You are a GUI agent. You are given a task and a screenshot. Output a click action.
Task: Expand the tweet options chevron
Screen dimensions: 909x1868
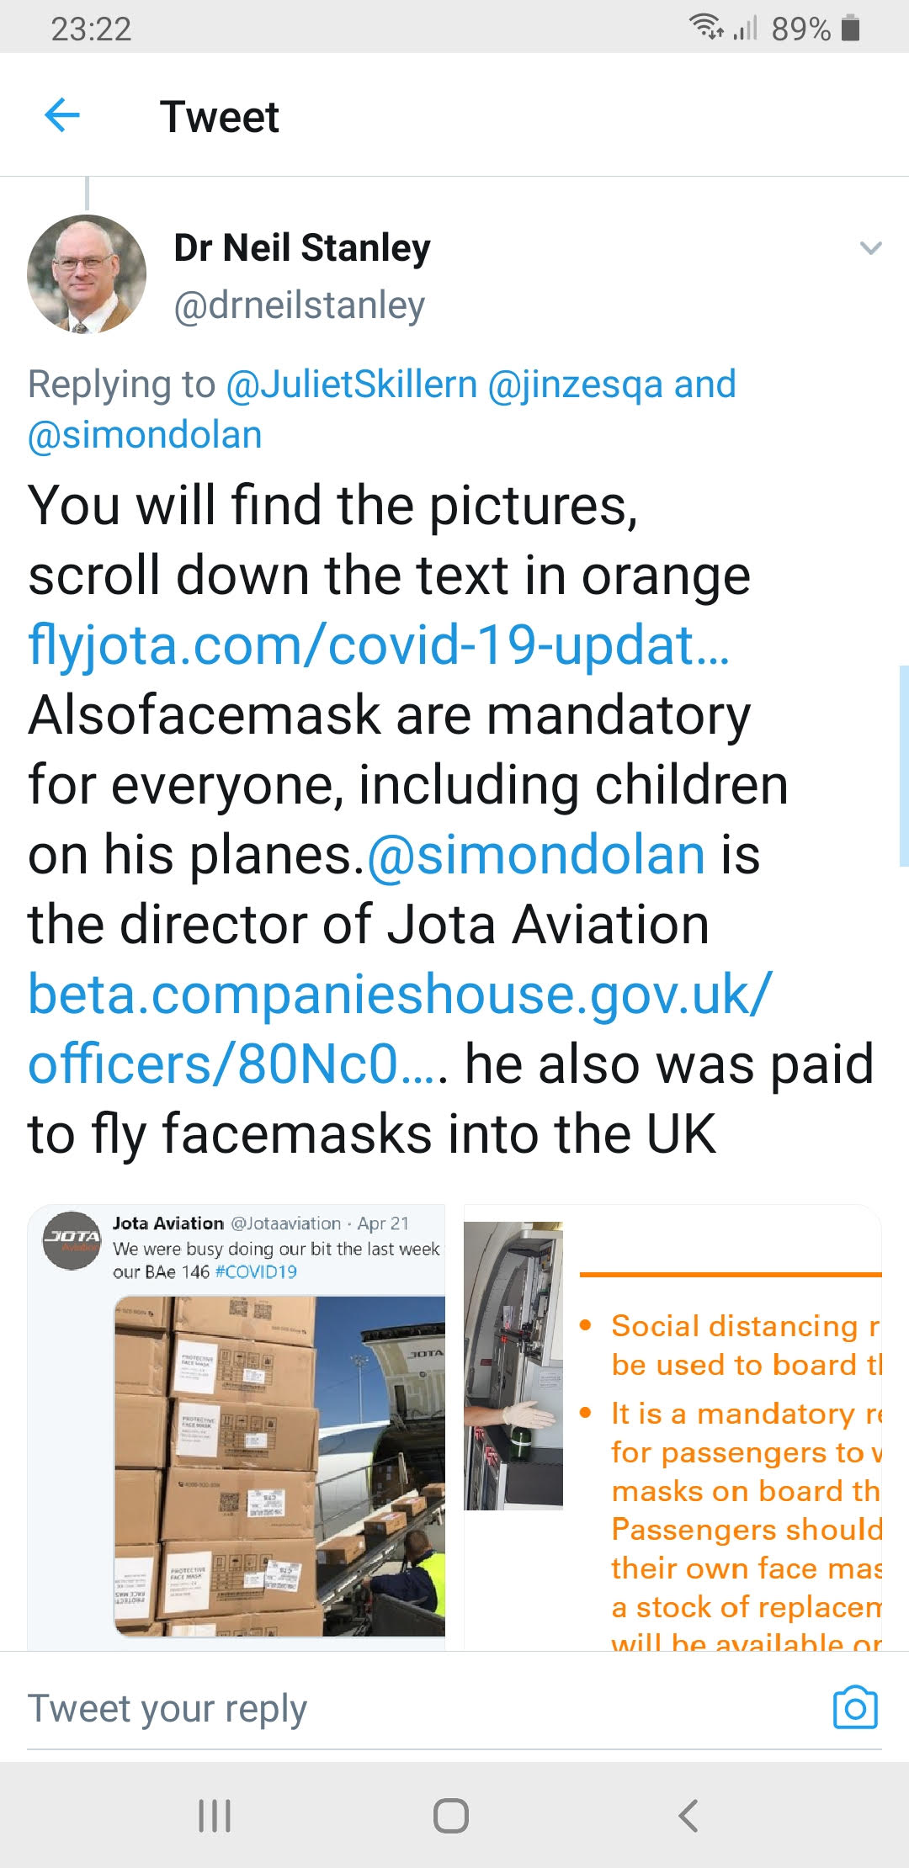(x=870, y=248)
